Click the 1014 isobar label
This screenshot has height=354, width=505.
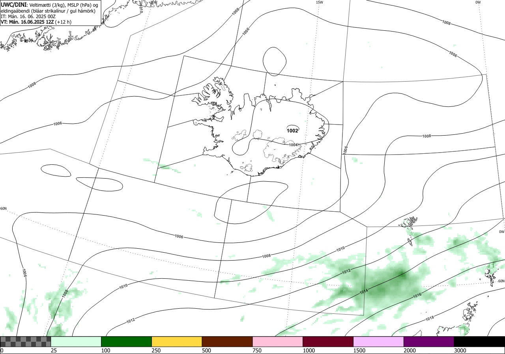coord(364,292)
